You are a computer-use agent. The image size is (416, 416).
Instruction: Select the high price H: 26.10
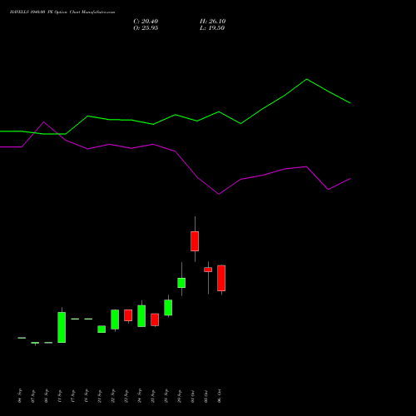[x=213, y=22]
